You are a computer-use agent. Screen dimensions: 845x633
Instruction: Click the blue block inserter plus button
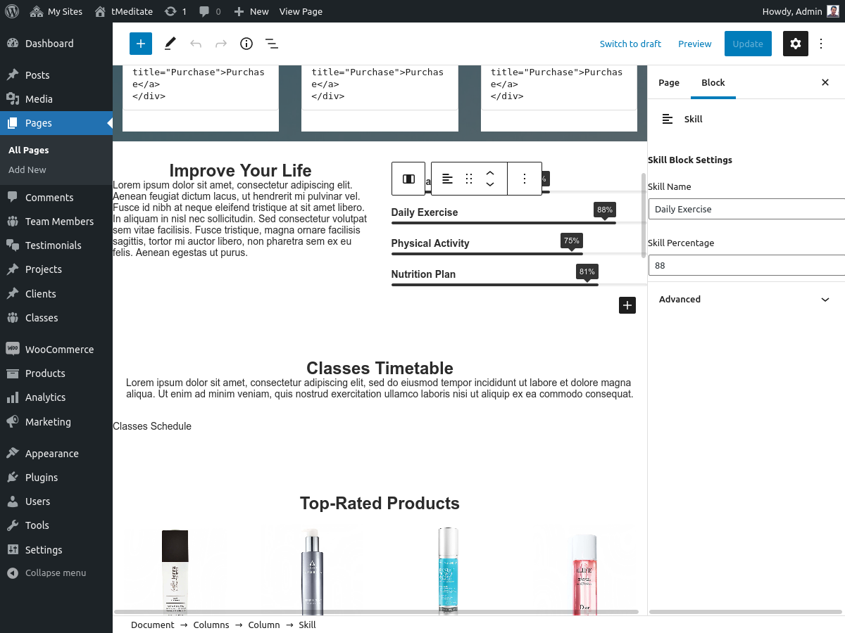pos(141,44)
